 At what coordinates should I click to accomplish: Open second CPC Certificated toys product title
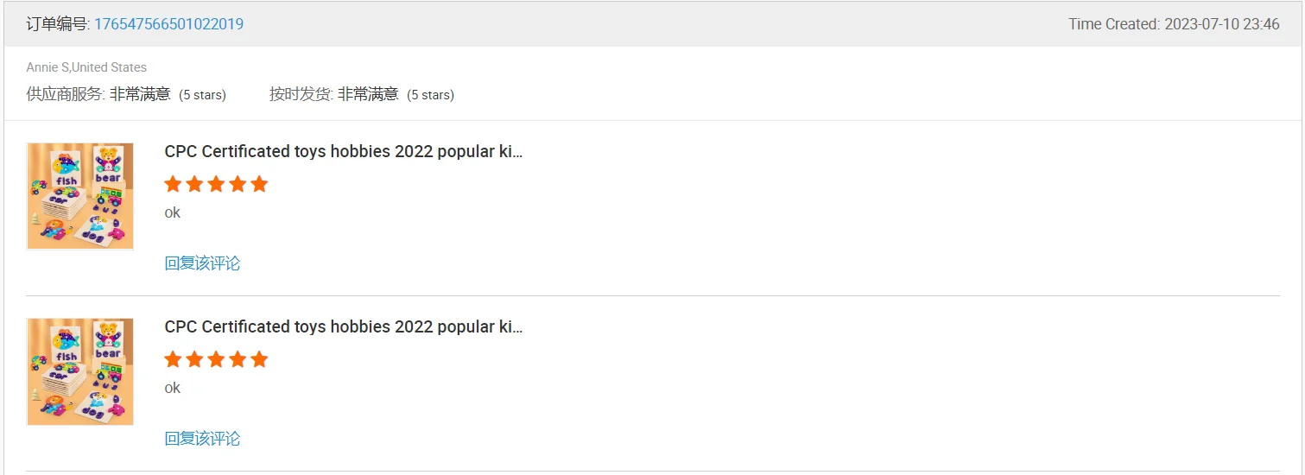(343, 327)
